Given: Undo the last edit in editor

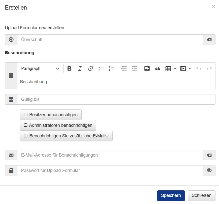Looking at the screenshot, I should pyautogui.click(x=199, y=69).
